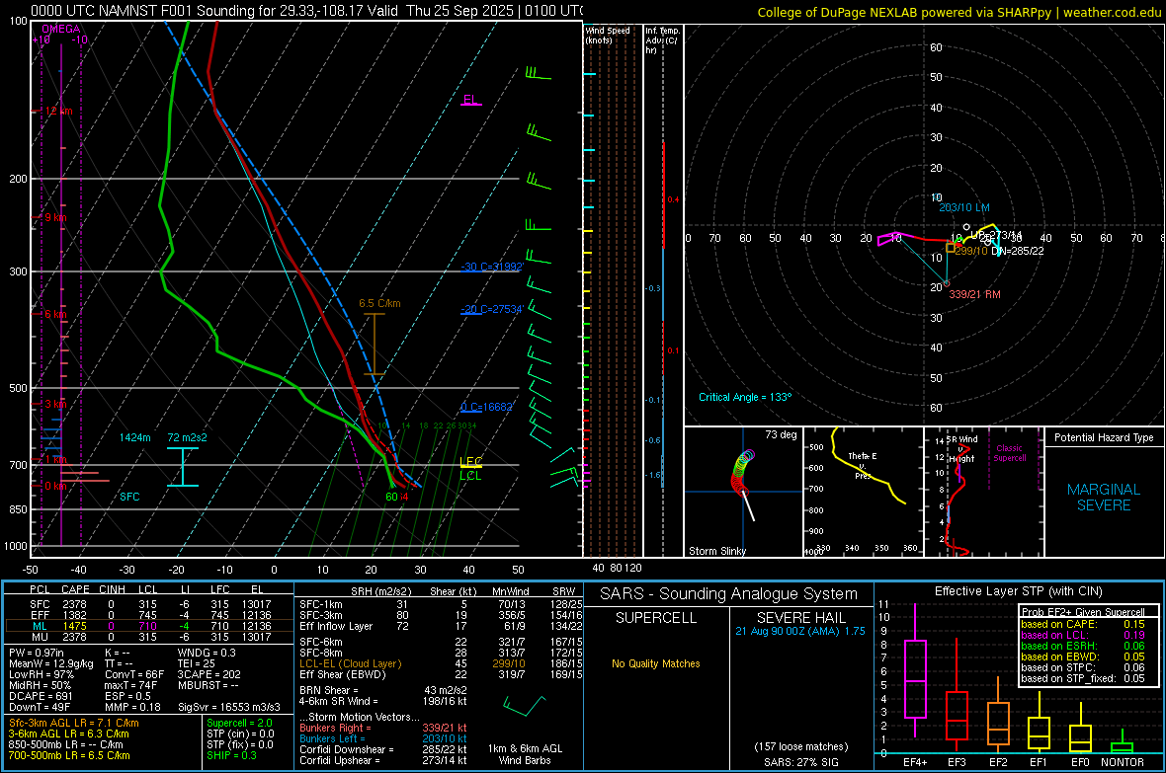Image resolution: width=1166 pixels, height=773 pixels.
Task: Click the 'Classic Supercell' magenta label
Action: (1010, 453)
